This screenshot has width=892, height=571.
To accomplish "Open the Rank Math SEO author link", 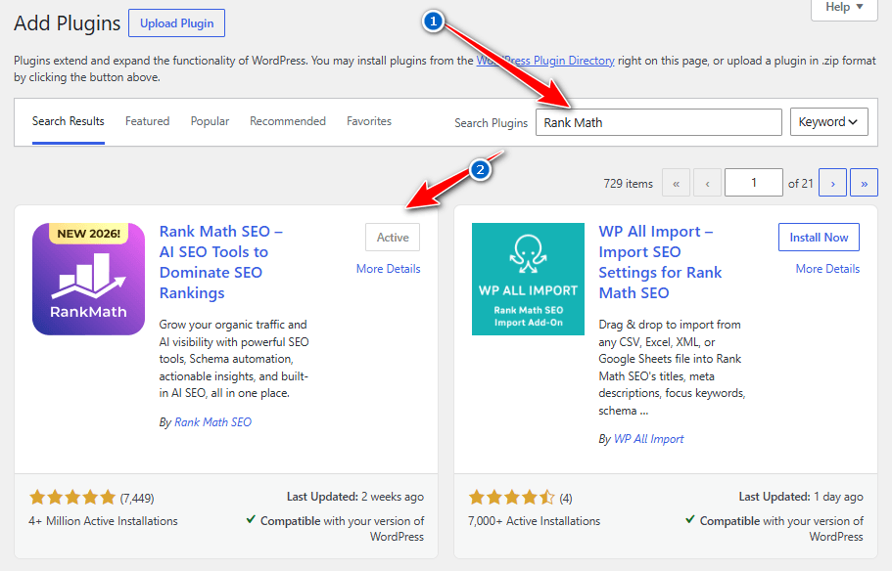I will point(212,422).
